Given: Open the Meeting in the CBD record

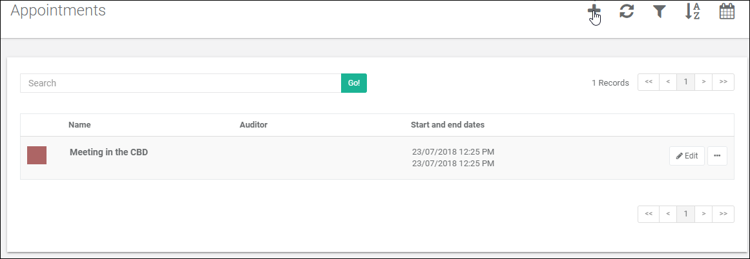Looking at the screenshot, I should [109, 153].
